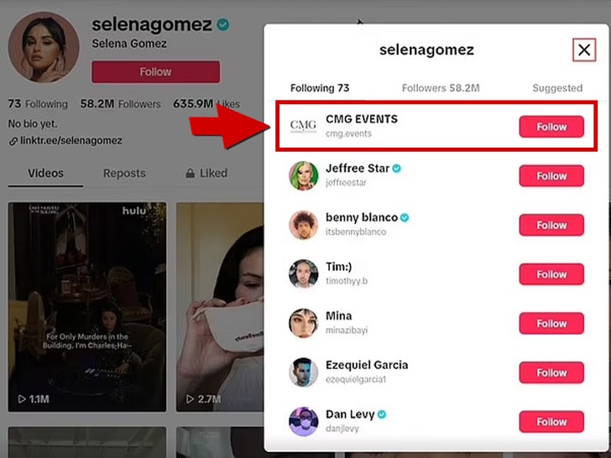Select the Following 73 tab
Image resolution: width=611 pixels, height=458 pixels.
pyautogui.click(x=320, y=88)
